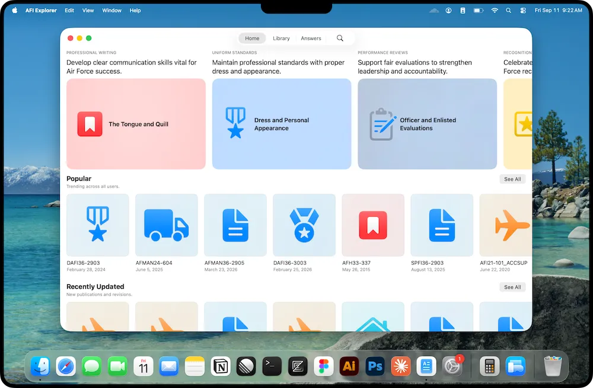Launch Safari from the dock

[x=66, y=366]
